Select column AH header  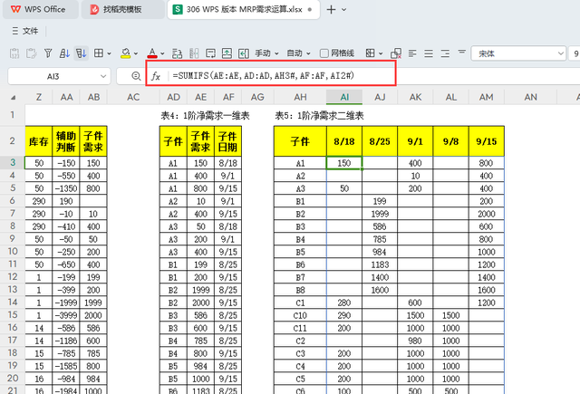click(300, 97)
